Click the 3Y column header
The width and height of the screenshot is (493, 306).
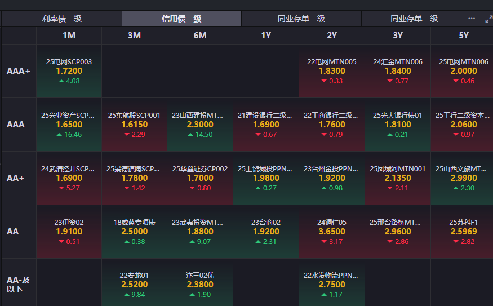(398, 36)
